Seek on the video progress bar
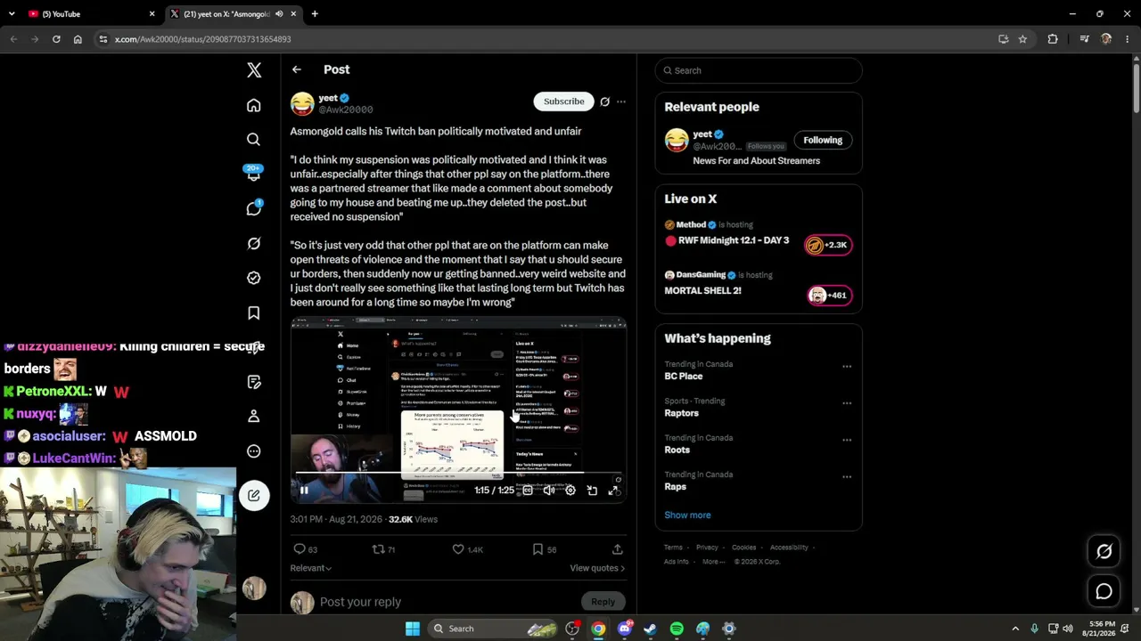 click(x=458, y=475)
